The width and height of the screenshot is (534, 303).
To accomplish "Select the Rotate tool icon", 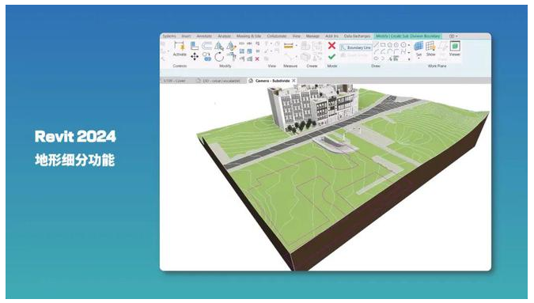I will click(219, 57).
